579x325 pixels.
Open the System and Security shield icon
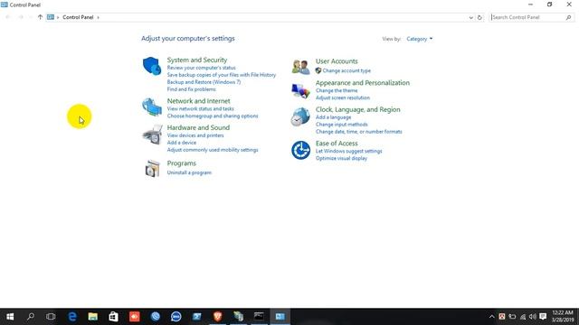[x=152, y=66]
